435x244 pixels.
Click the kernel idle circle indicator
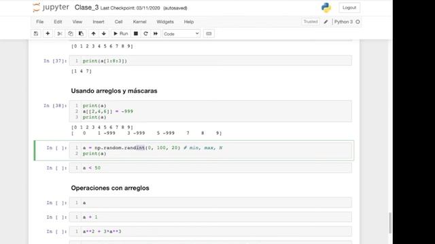tap(358, 22)
